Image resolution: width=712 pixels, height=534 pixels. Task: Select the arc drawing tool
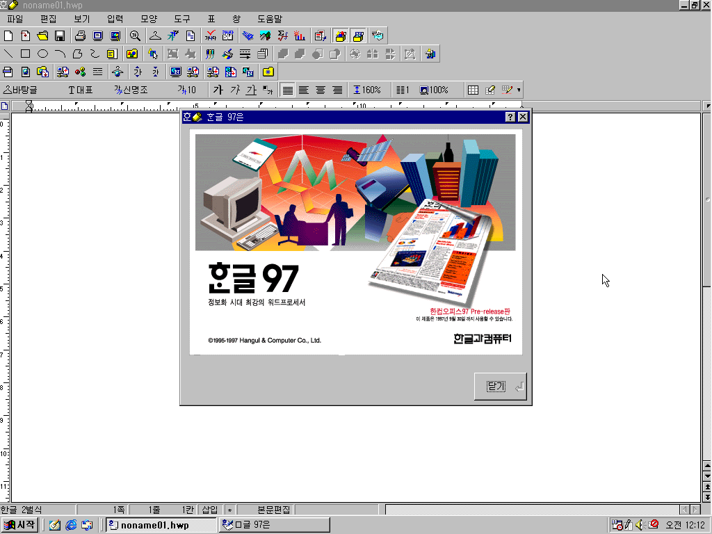(60, 54)
